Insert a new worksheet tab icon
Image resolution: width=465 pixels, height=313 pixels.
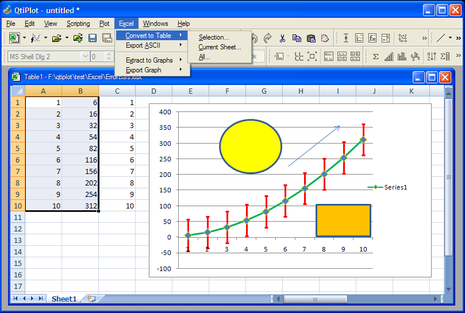[91, 299]
